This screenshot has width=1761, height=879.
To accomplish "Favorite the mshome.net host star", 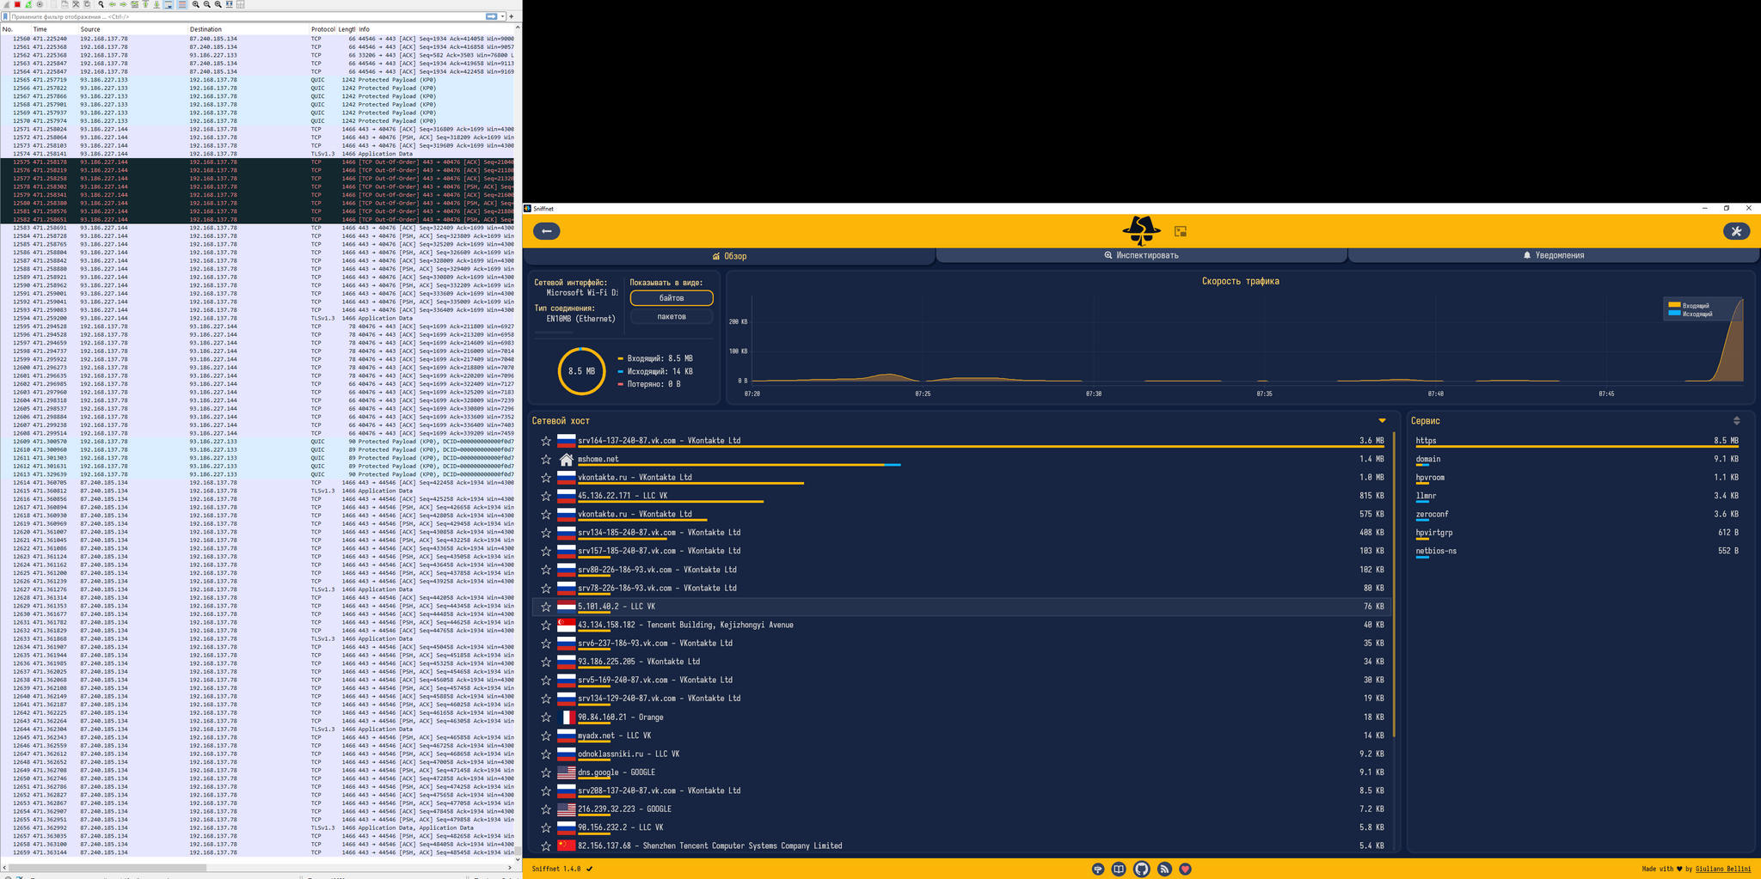I will 546,460.
